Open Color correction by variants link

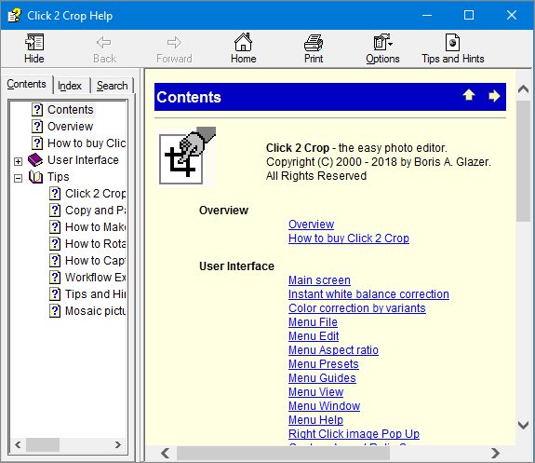coord(357,308)
